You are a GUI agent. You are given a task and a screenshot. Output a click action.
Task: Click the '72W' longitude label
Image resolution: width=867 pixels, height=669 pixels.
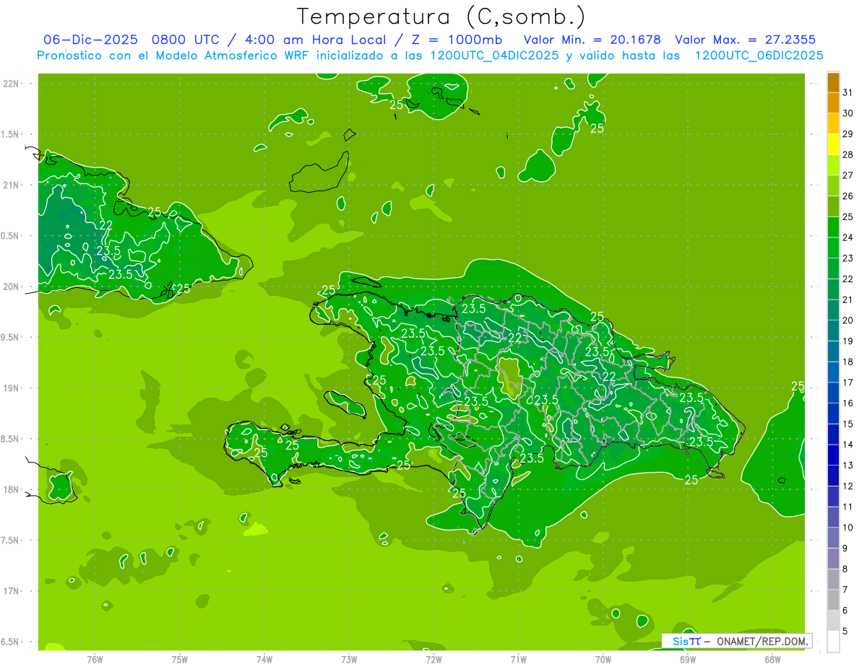433,659
